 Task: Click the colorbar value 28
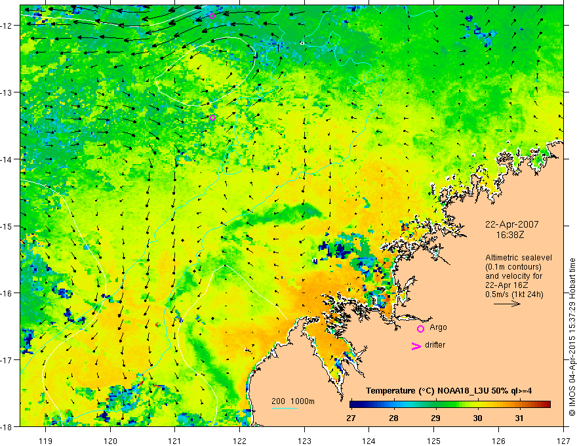[394, 418]
